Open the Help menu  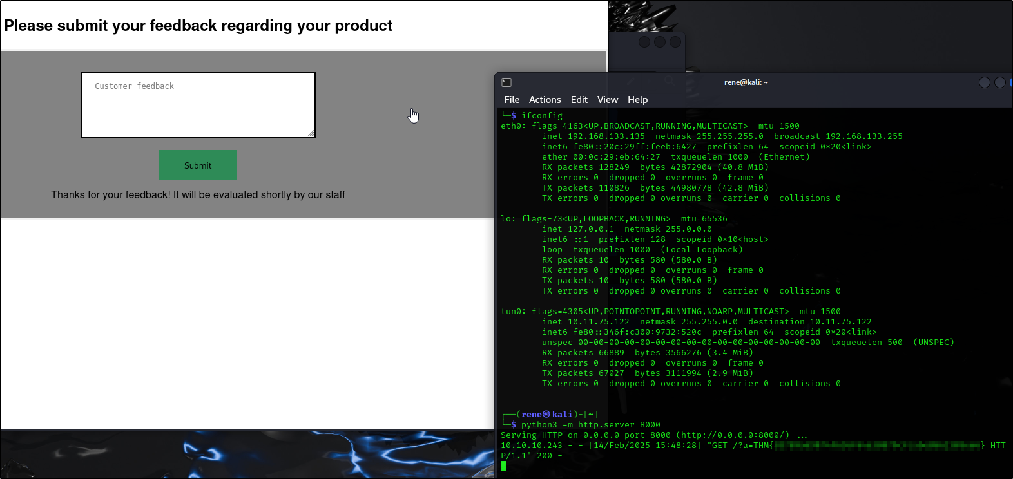coord(637,100)
